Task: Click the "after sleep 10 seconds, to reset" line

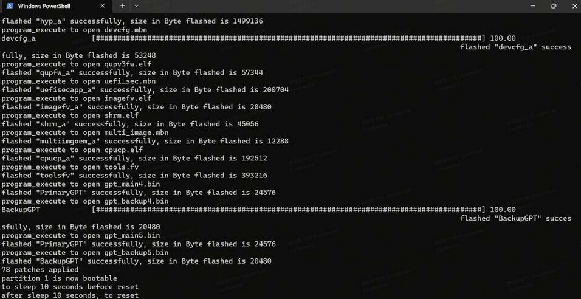Action: coord(70,295)
